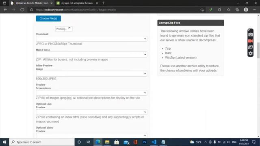
Task: Open Visual Studio Code on the taskbar
Action: [154, 142]
